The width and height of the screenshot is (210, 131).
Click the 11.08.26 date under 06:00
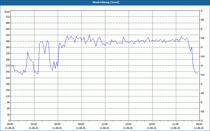(57, 128)
